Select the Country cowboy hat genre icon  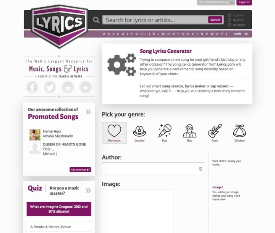point(139,131)
